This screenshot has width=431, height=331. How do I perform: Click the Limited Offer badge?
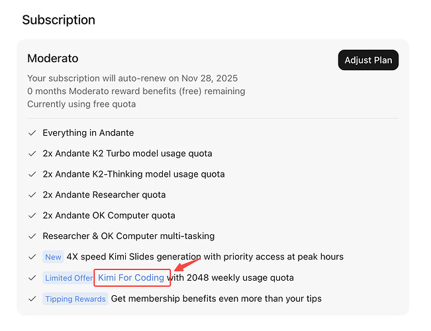coord(68,278)
